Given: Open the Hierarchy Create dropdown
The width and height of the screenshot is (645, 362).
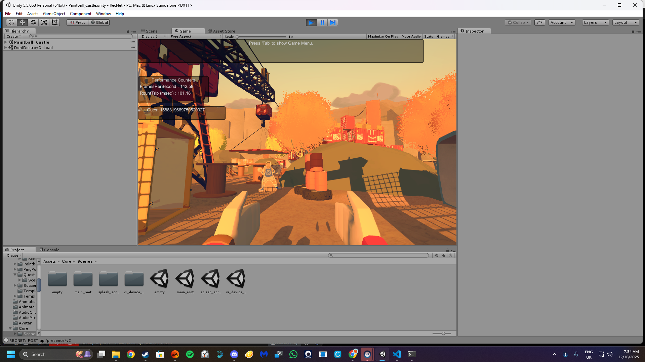Looking at the screenshot, I should (x=13, y=36).
